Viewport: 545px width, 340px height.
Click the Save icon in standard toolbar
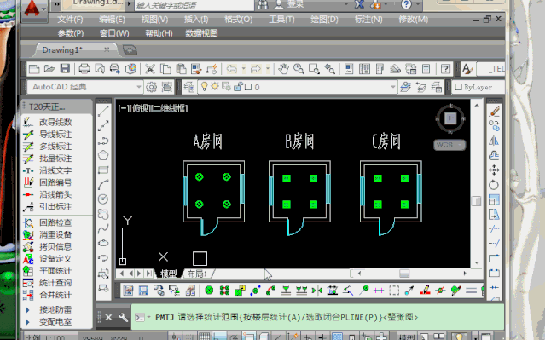(65, 69)
